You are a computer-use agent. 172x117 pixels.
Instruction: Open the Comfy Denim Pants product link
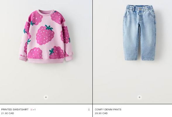(x=108, y=109)
